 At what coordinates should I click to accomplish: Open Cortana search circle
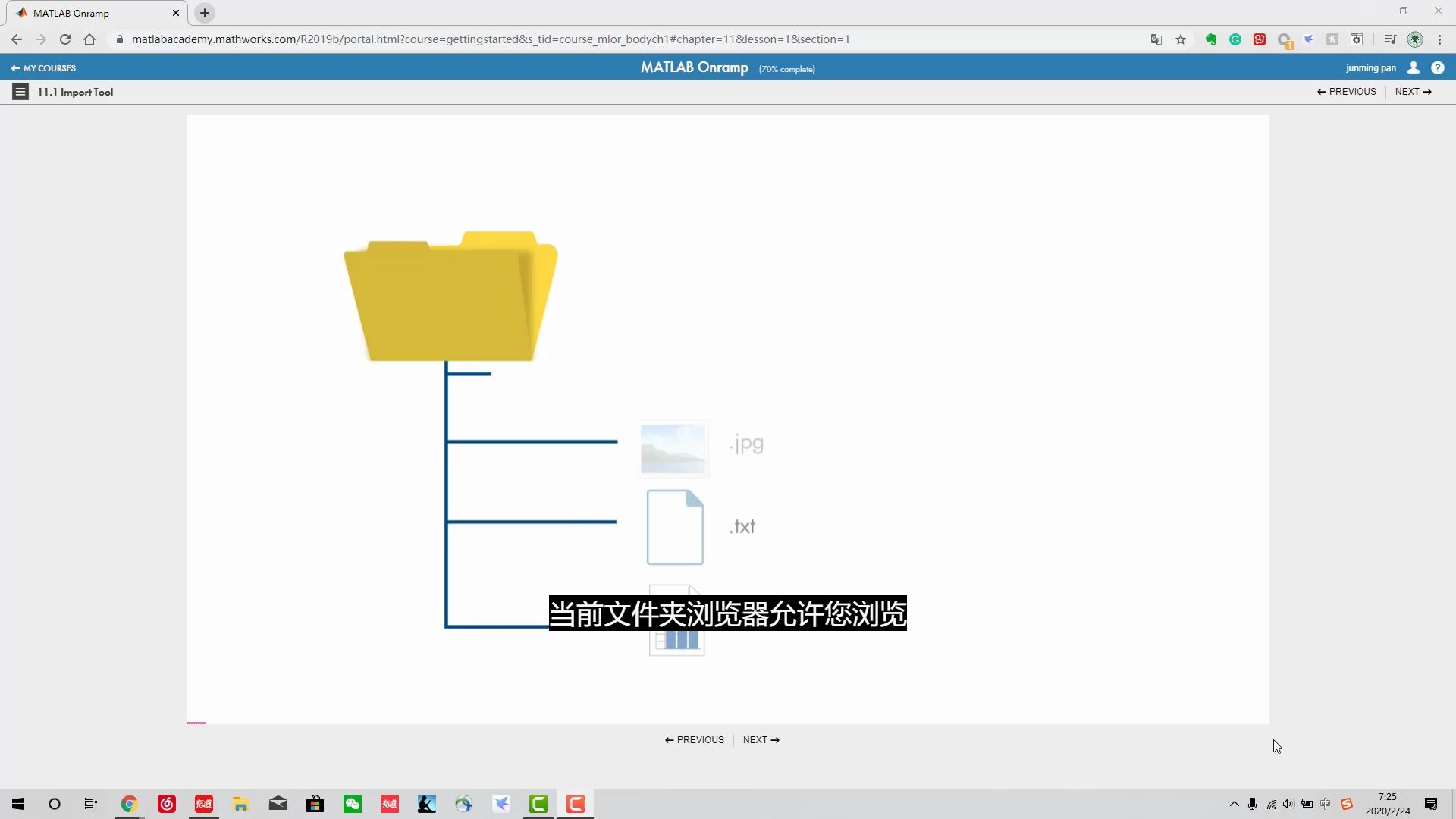click(x=55, y=804)
